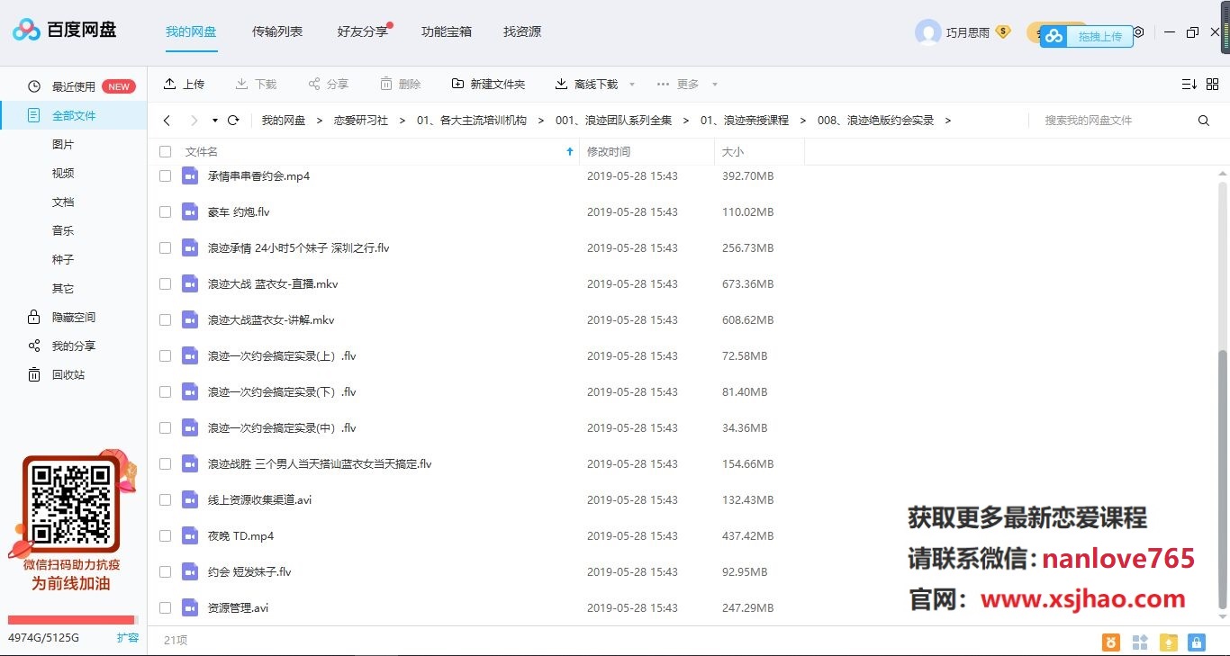Click video icon of 浪迹一次约会搞定实录(上) file
Viewport: 1230px width, 656px height.
click(x=189, y=355)
